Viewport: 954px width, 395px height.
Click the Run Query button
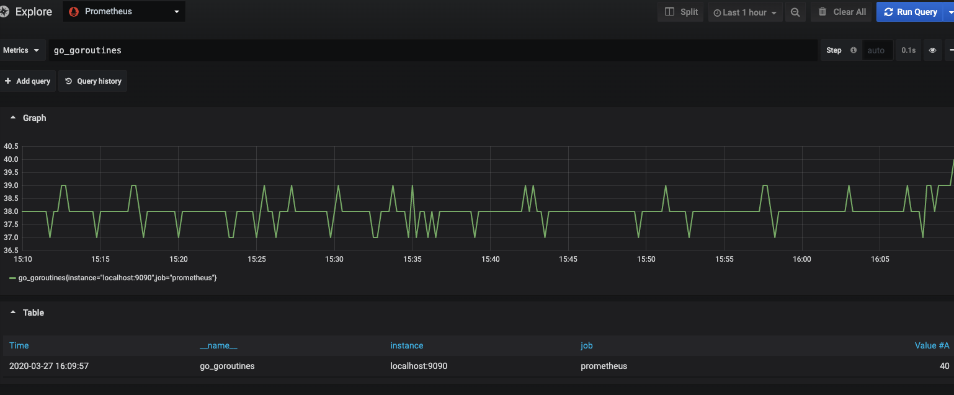(909, 12)
